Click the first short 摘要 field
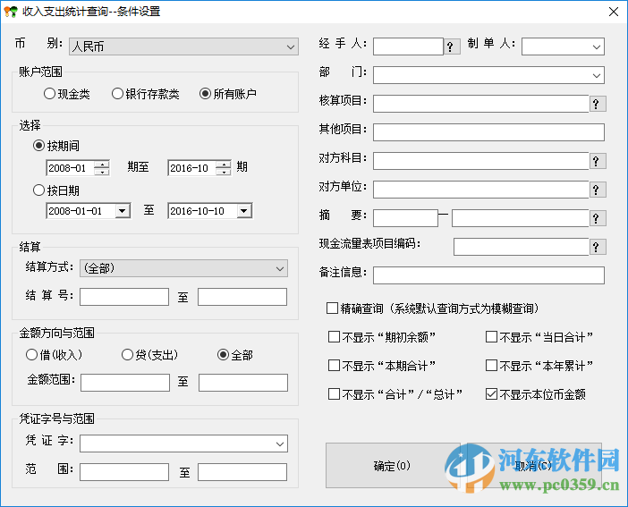Screen dimensions: 628x507 405,219
